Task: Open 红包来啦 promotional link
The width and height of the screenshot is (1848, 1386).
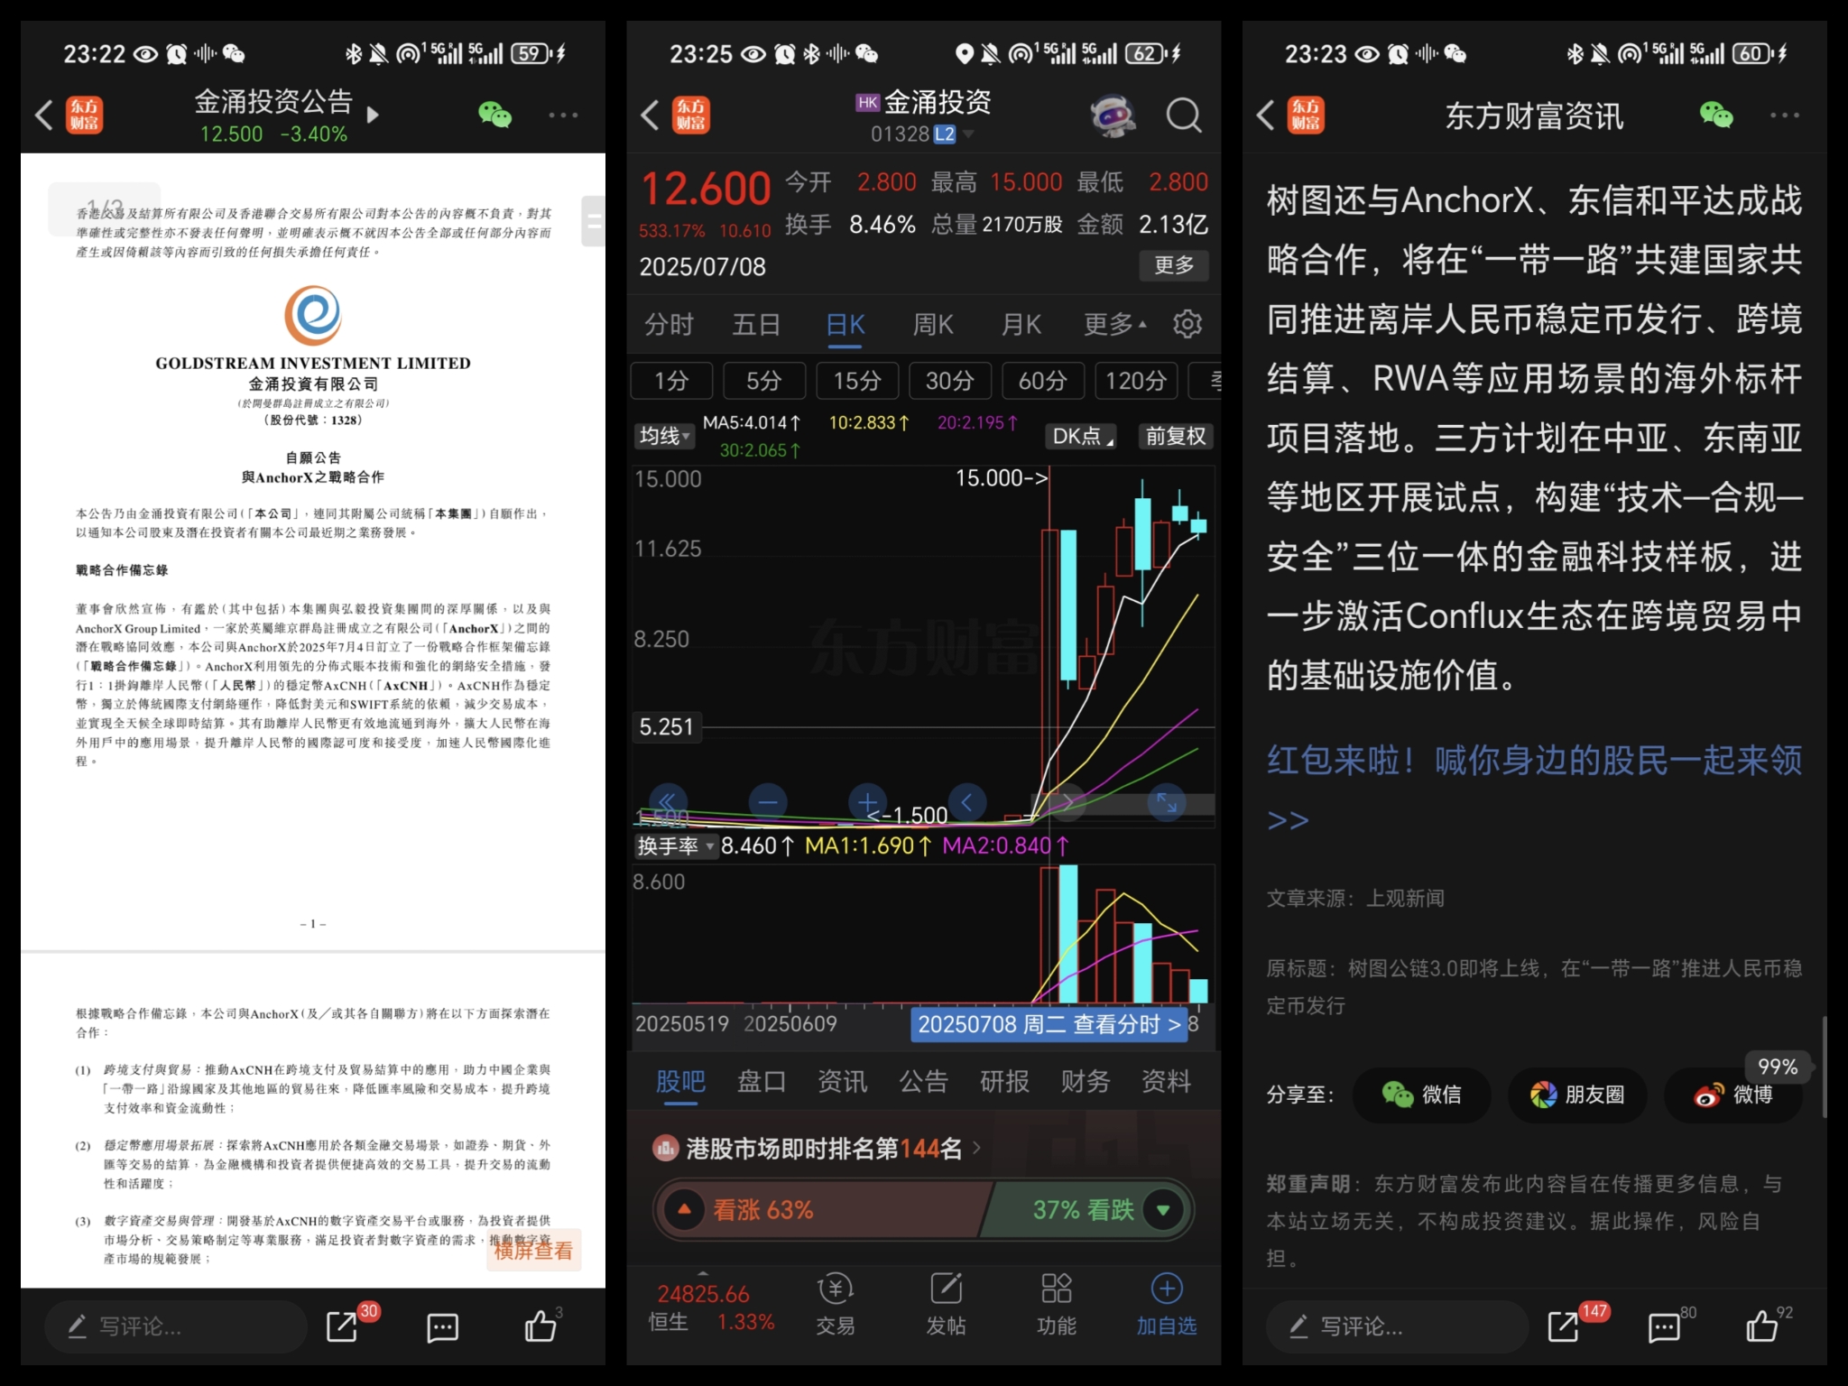Action: (x=1534, y=790)
